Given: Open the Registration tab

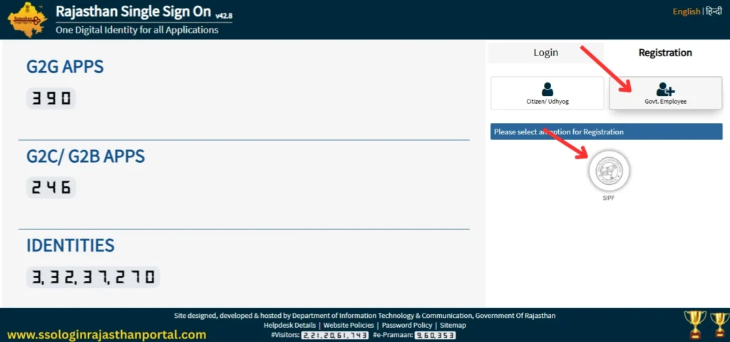Looking at the screenshot, I should point(665,53).
